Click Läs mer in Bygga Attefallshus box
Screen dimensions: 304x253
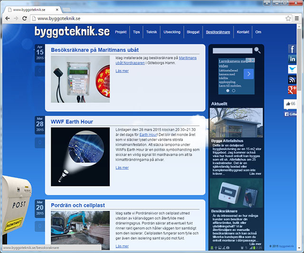(x=256, y=174)
